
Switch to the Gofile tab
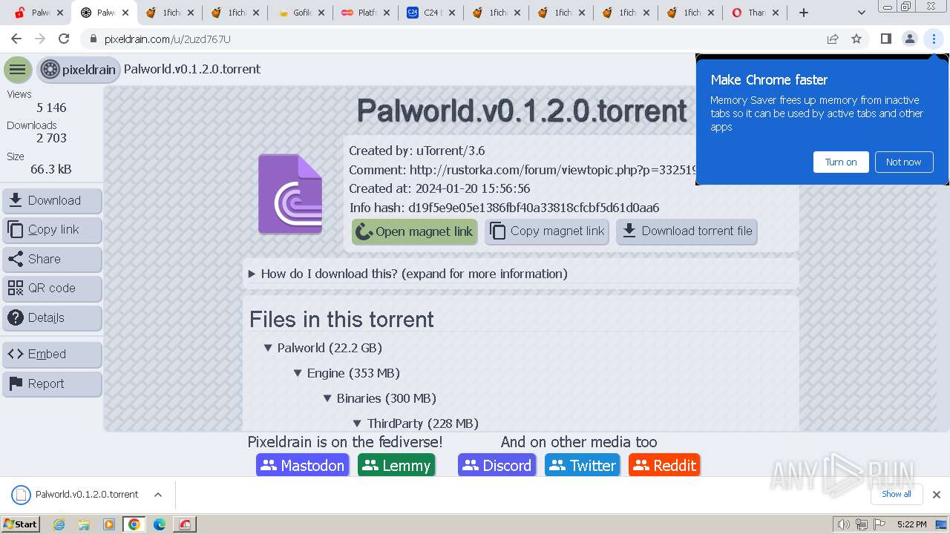[x=301, y=13]
